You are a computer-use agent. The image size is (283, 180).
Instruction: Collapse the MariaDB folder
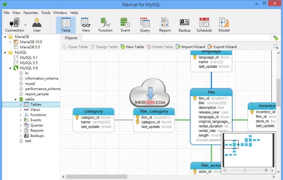(x=5, y=37)
